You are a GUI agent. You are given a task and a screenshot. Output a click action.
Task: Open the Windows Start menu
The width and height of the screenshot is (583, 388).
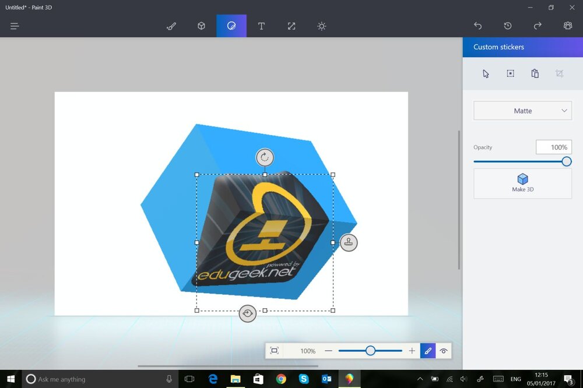10,379
